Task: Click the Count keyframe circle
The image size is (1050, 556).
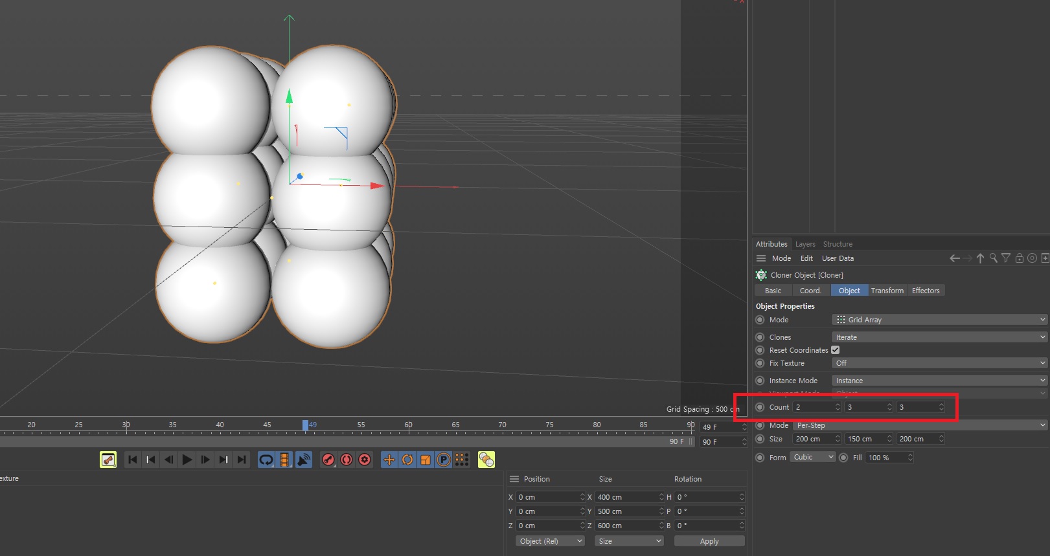Action: pyautogui.click(x=760, y=407)
